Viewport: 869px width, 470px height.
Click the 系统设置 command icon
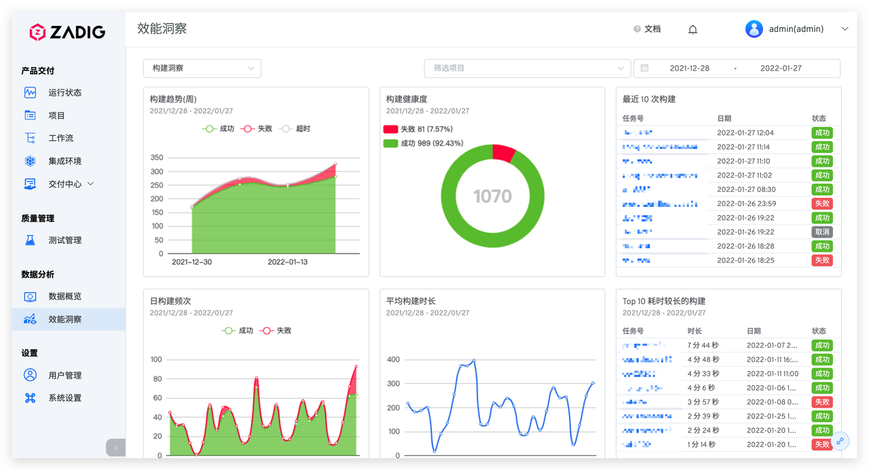[x=30, y=398]
